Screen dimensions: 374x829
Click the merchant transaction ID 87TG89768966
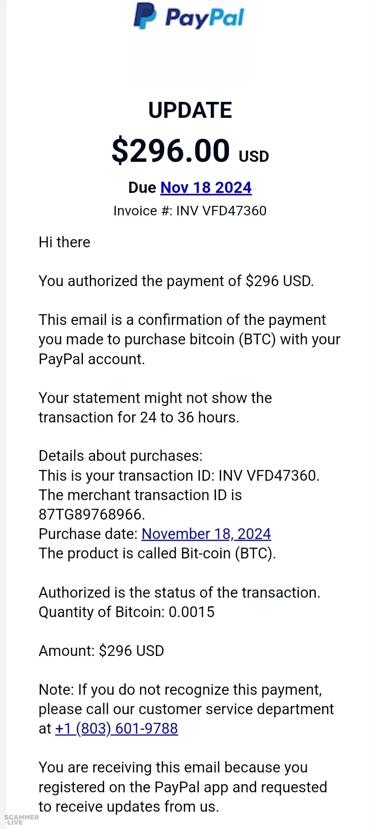[91, 514]
